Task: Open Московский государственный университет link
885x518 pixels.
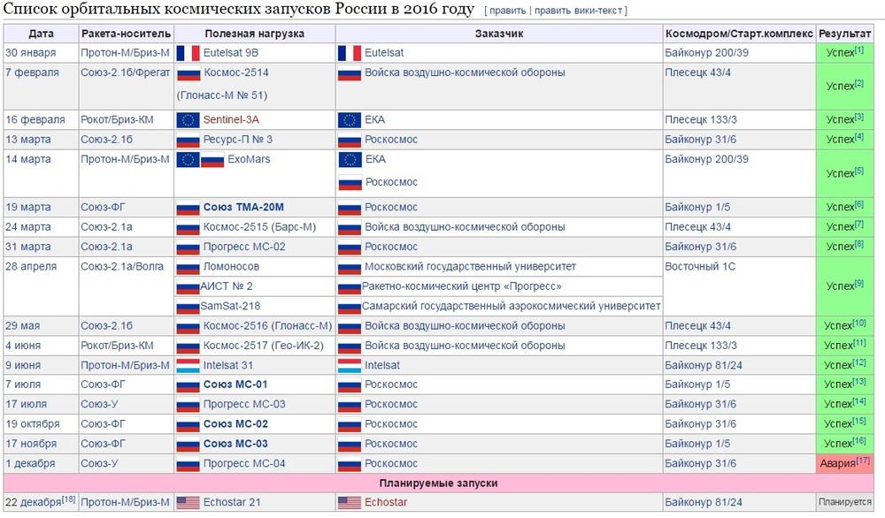Action: pos(470,267)
